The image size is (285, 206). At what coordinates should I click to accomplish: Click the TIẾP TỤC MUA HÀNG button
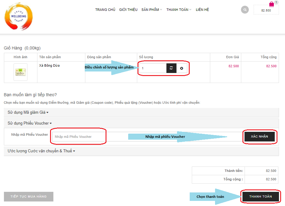[x=29, y=197]
